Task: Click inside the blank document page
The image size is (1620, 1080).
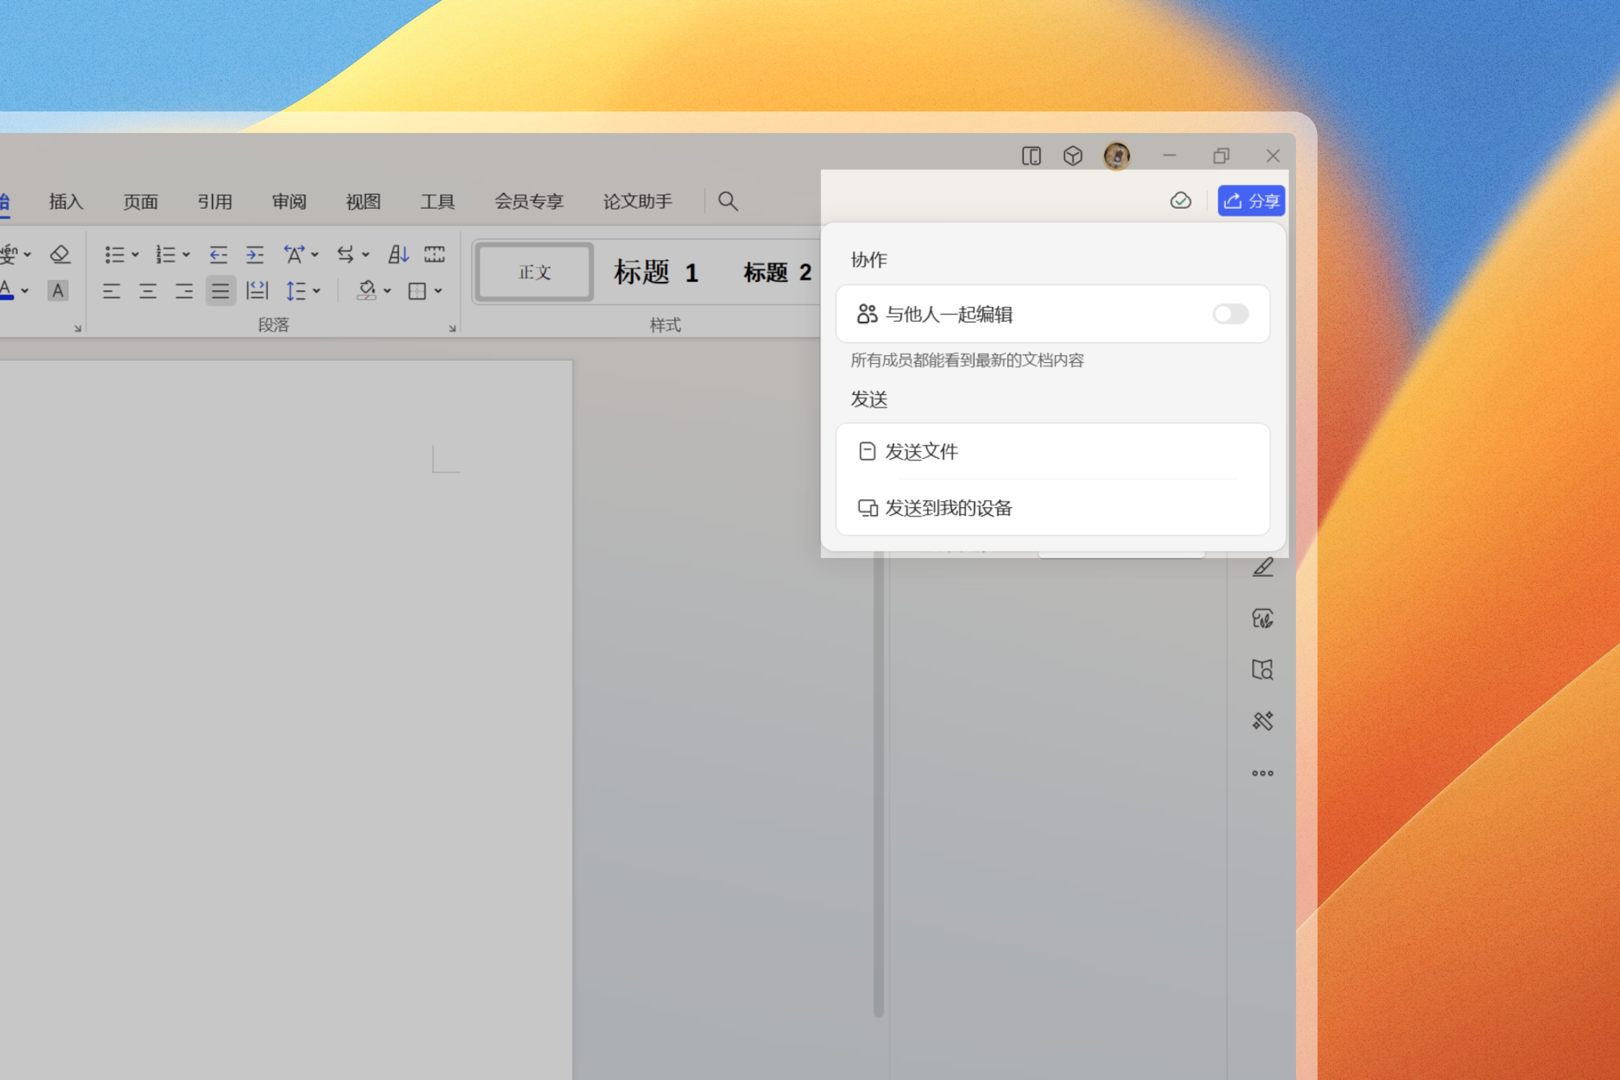Action: tap(286, 720)
